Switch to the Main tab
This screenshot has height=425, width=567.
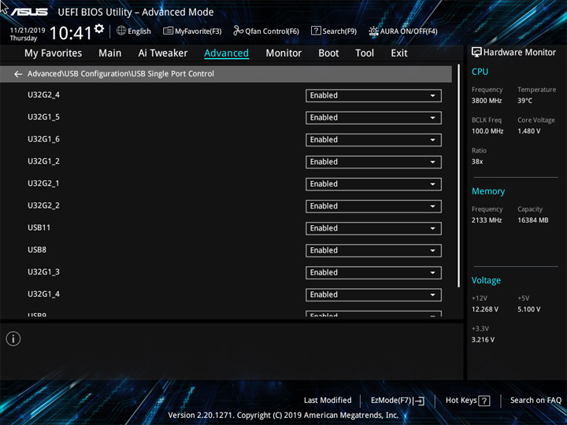coord(110,54)
